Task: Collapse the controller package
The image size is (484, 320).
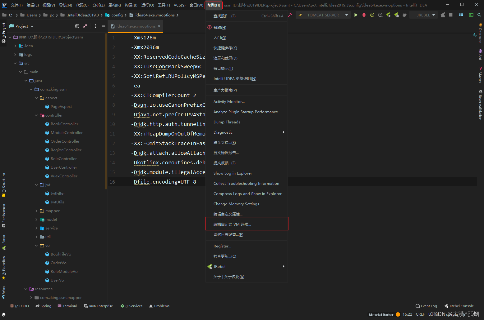Action: click(36, 115)
